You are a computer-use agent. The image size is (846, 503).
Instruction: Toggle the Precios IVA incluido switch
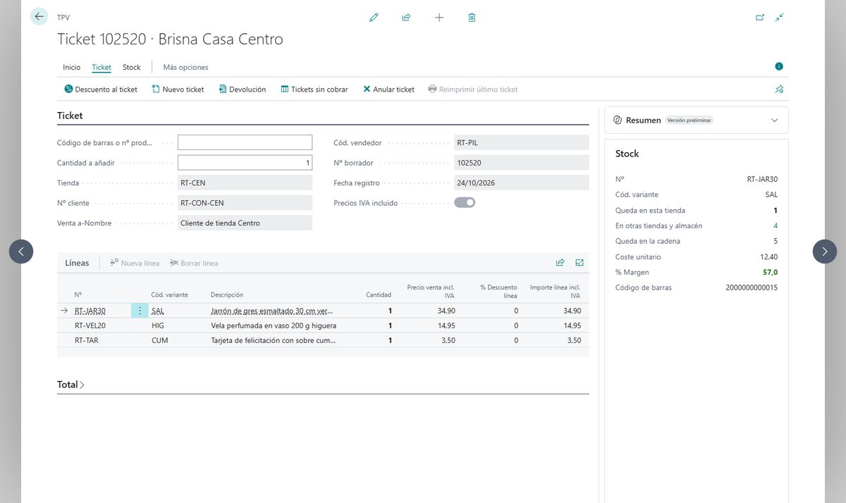coord(465,203)
